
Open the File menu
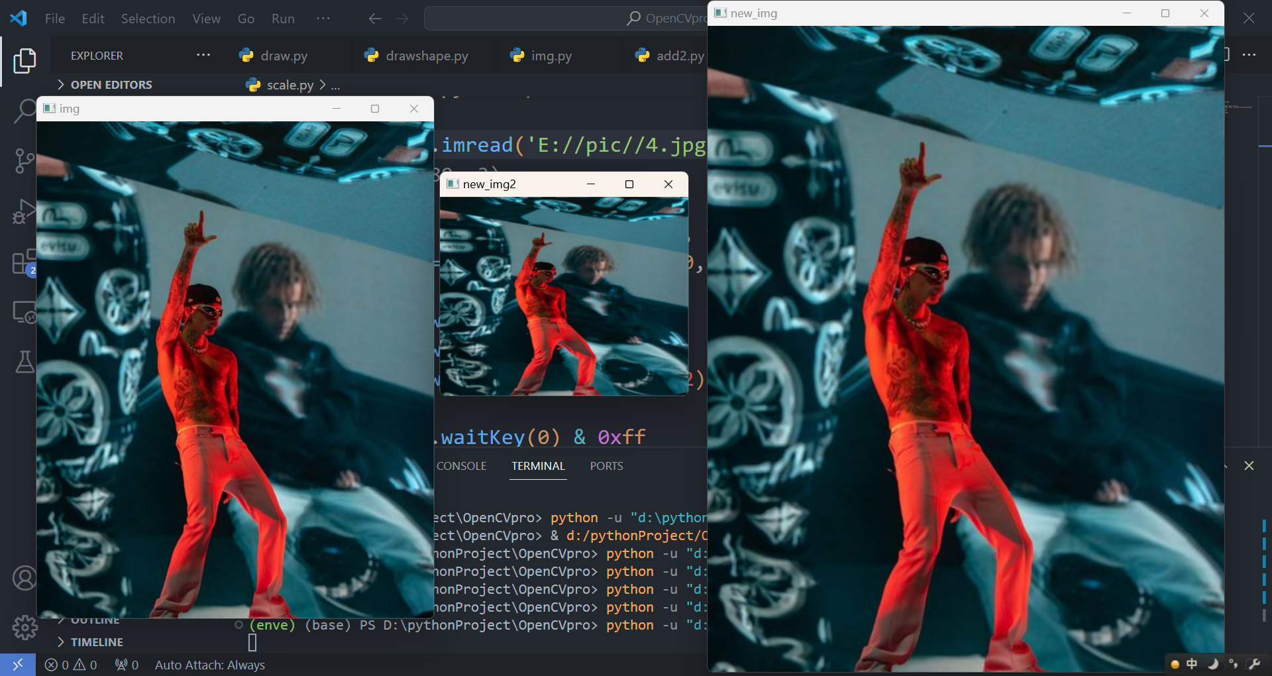[55, 19]
